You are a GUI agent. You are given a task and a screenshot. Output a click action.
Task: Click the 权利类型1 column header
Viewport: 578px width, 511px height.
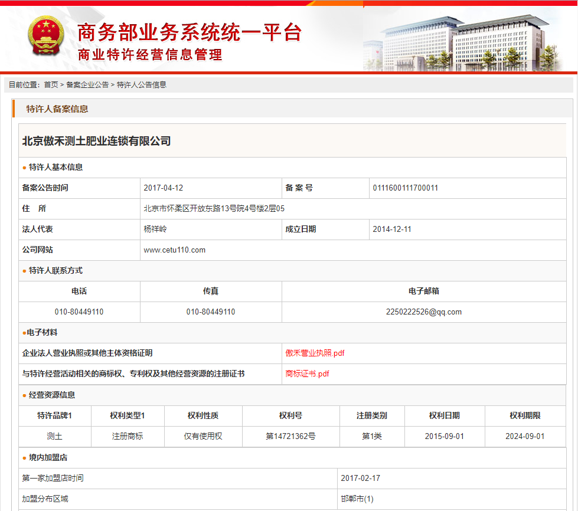128,415
